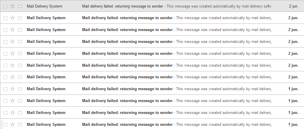304x129 pixels.
Task: Toggle importance marker on the last email
Action: tap(20, 125)
